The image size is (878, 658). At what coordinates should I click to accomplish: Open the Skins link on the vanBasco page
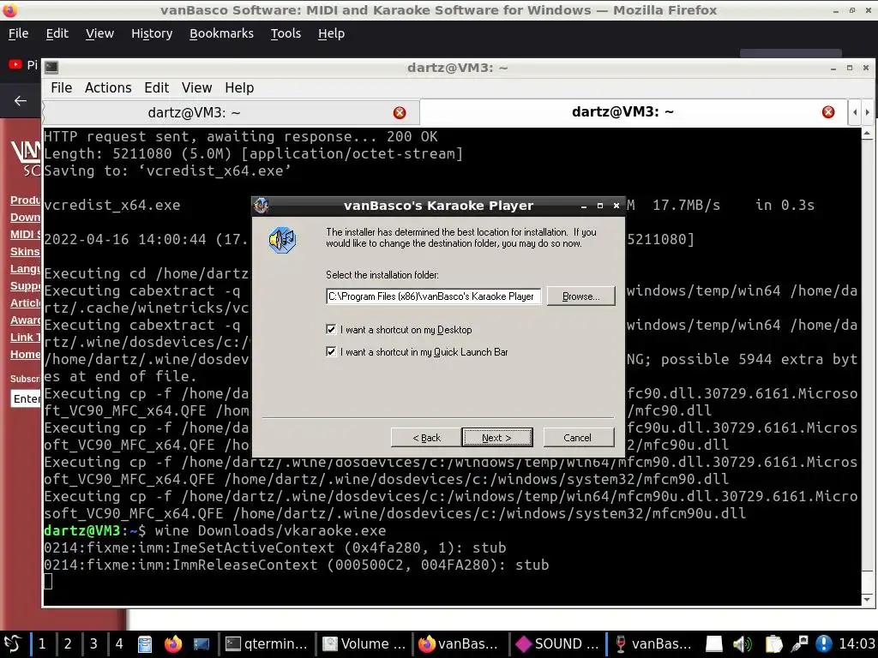pyautogui.click(x=25, y=252)
